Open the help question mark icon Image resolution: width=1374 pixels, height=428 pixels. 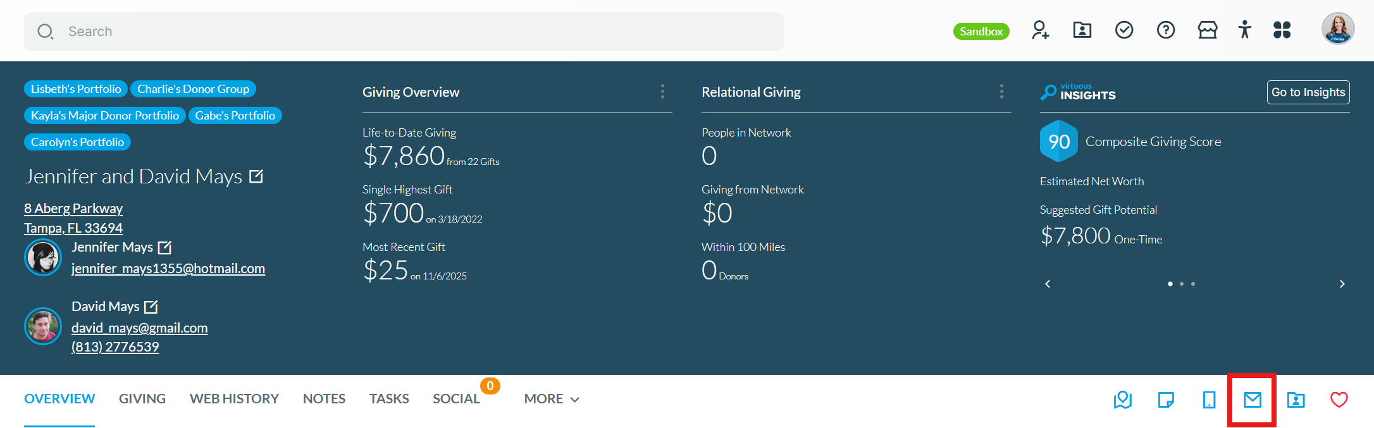pyautogui.click(x=1166, y=30)
